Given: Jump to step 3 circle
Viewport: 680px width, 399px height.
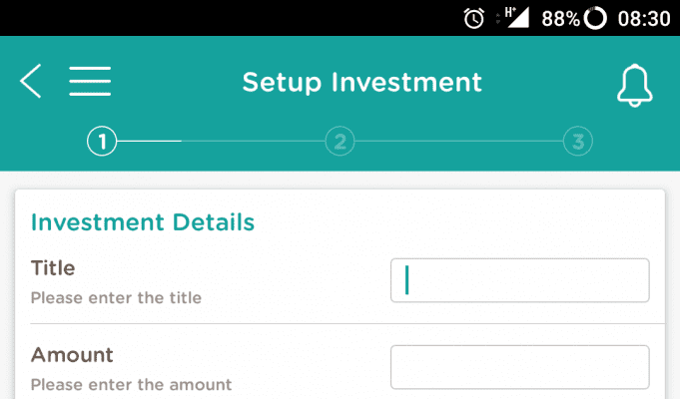Looking at the screenshot, I should coord(578,142).
